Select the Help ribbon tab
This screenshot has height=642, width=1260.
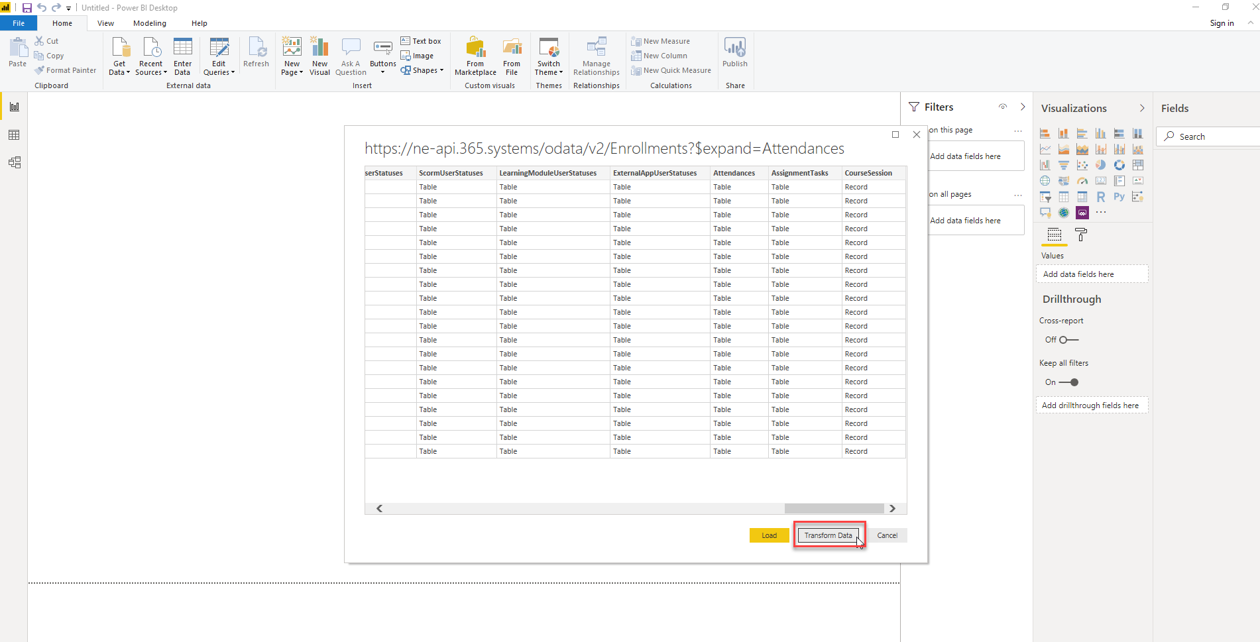tap(200, 23)
